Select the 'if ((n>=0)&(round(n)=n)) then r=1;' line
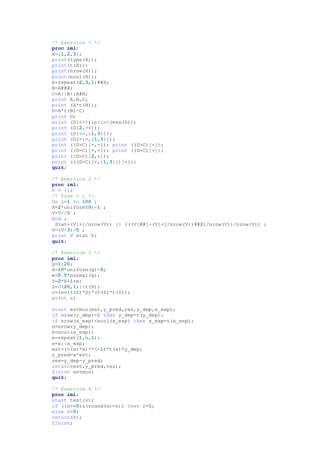 (103, 406)
